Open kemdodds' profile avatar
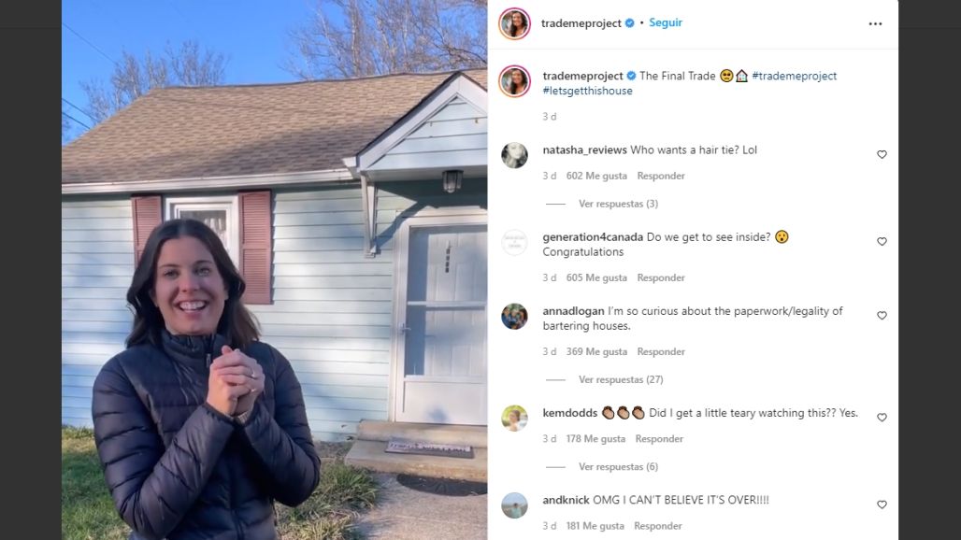This screenshot has height=540, width=961. [514, 419]
